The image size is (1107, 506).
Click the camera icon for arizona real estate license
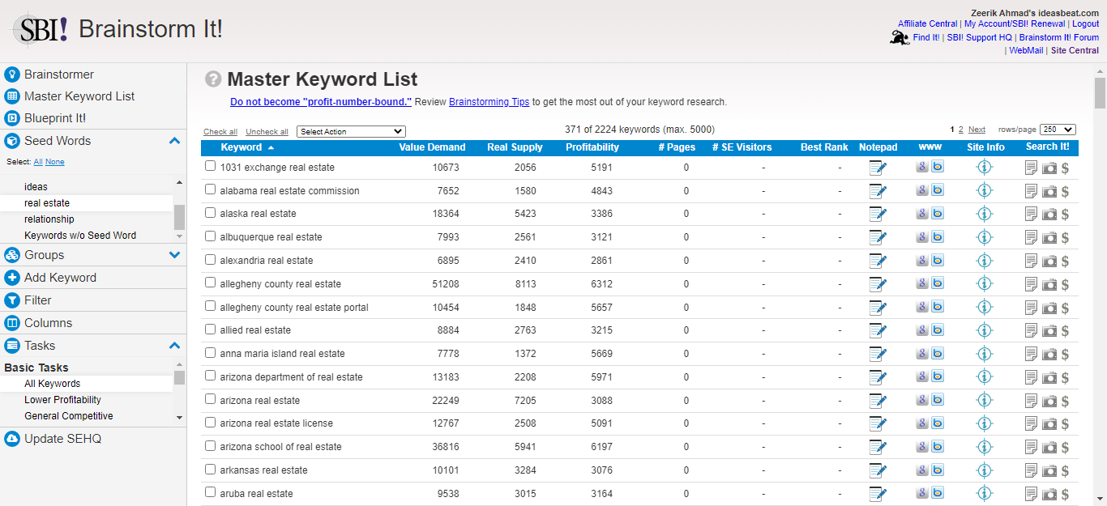[x=1049, y=423]
